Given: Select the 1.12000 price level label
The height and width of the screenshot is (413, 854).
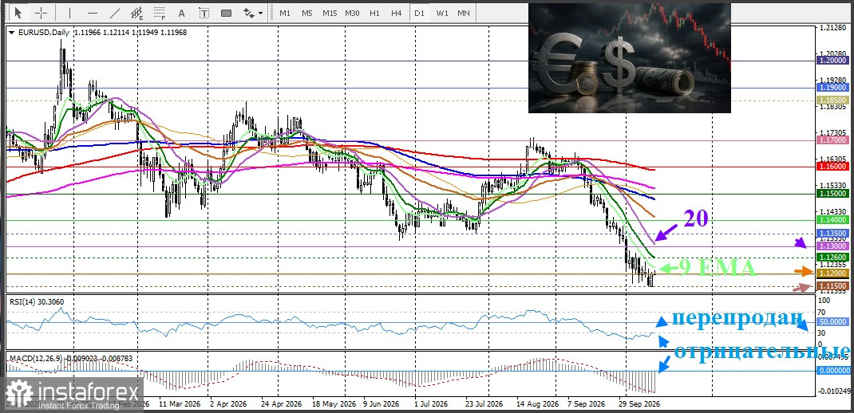Looking at the screenshot, I should coord(832,273).
